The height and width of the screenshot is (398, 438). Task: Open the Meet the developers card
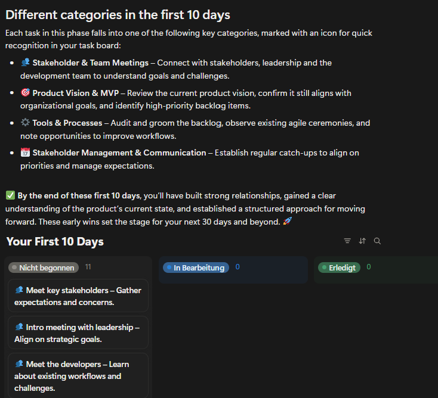tap(78, 375)
